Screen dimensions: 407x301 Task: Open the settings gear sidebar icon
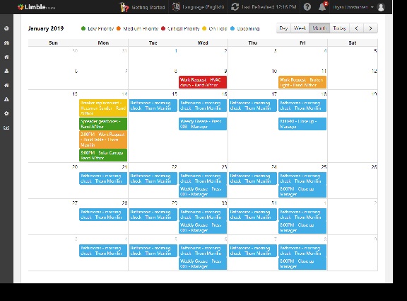click(x=7, y=113)
